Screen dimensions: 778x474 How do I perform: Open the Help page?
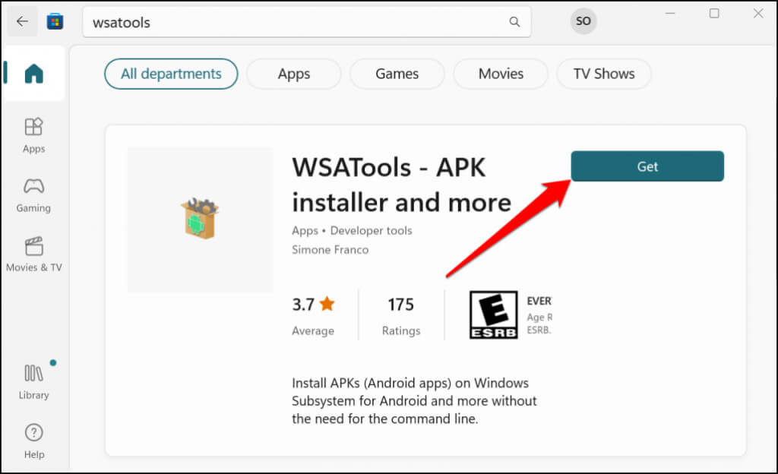pyautogui.click(x=34, y=441)
